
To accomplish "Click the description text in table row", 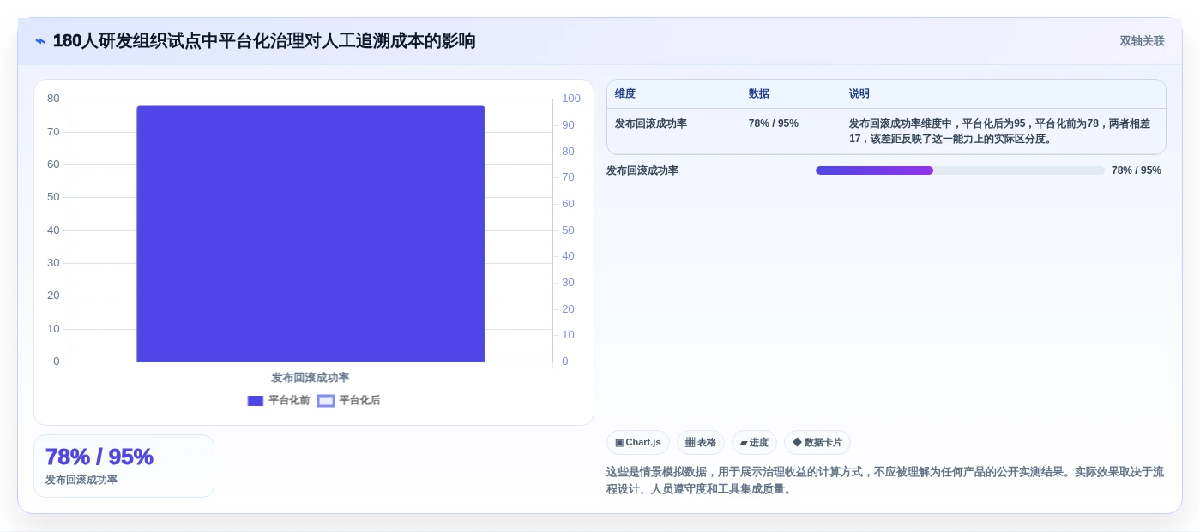I will pos(999,131).
